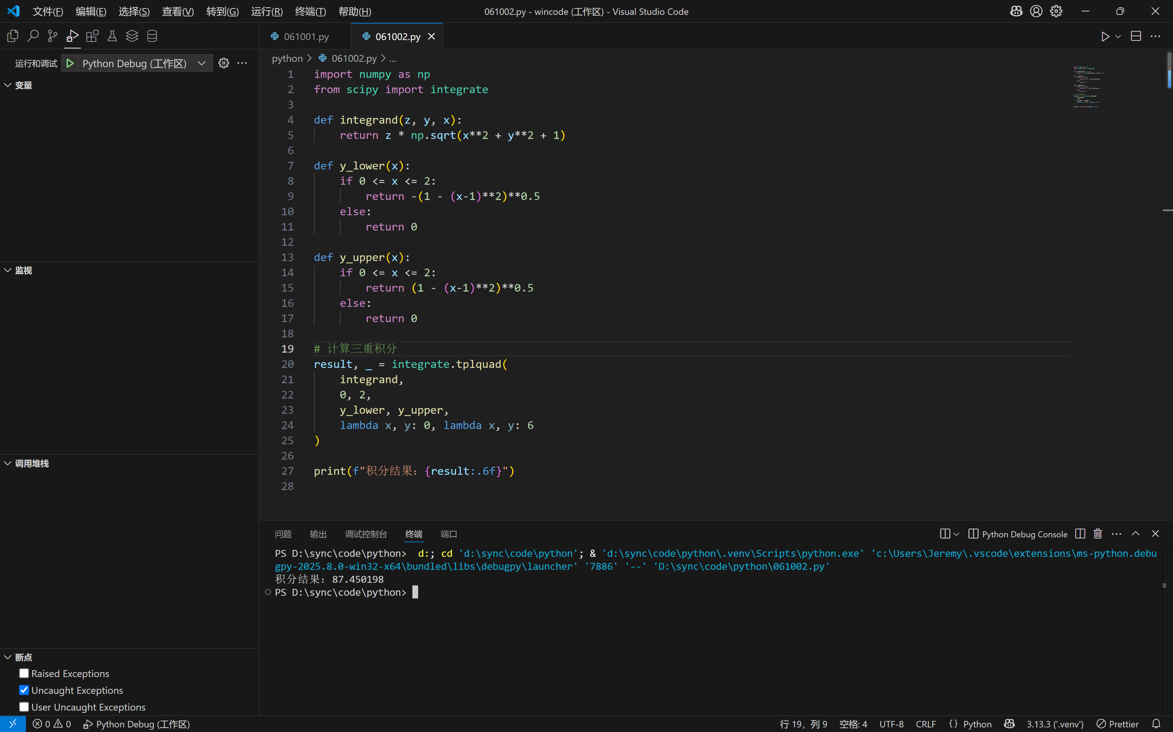Enable the Raised Exceptions checkbox

pyautogui.click(x=24, y=674)
